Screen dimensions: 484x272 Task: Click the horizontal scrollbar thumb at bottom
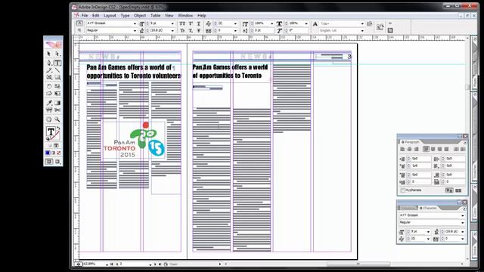pyautogui.click(x=358, y=264)
